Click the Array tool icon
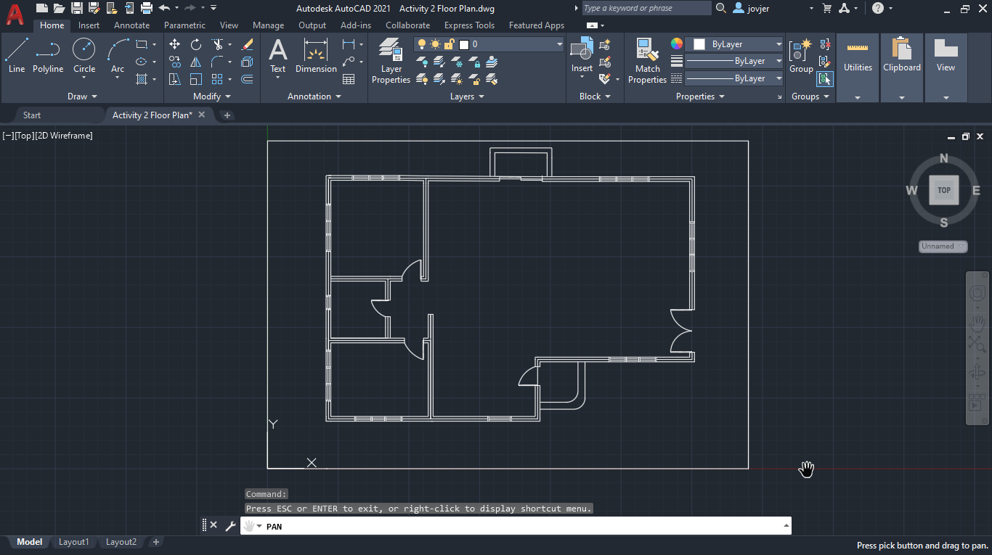 pyautogui.click(x=217, y=79)
